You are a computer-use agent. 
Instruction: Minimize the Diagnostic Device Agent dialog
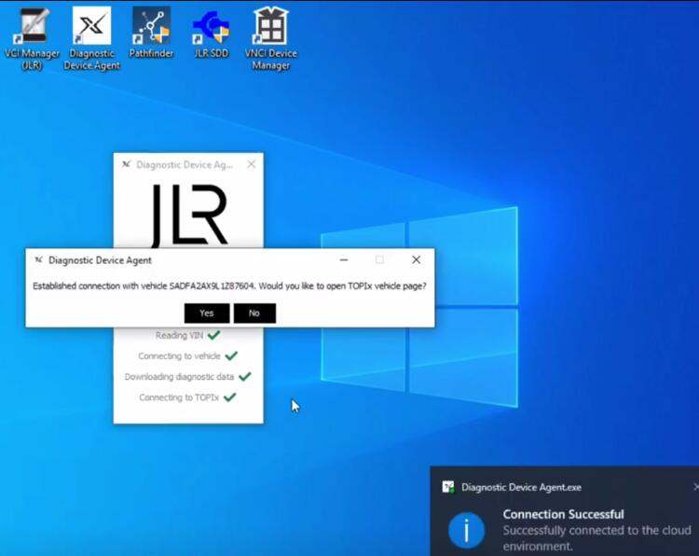click(x=344, y=259)
